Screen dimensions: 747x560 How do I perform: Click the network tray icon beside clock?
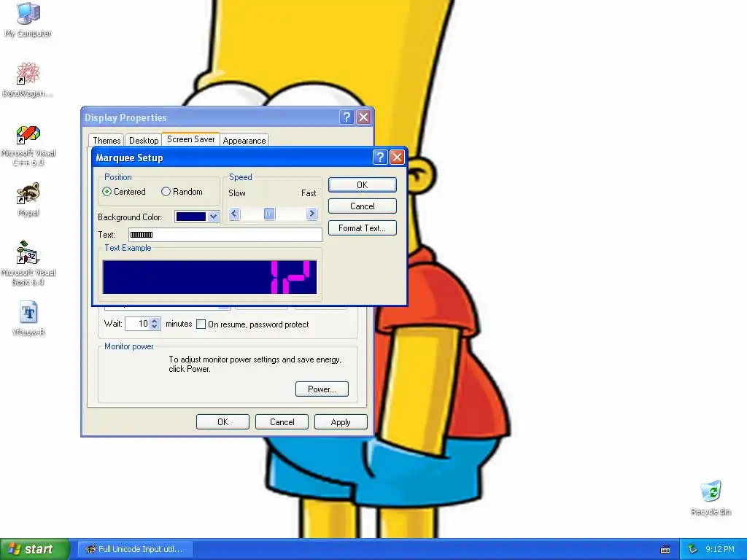(x=693, y=549)
